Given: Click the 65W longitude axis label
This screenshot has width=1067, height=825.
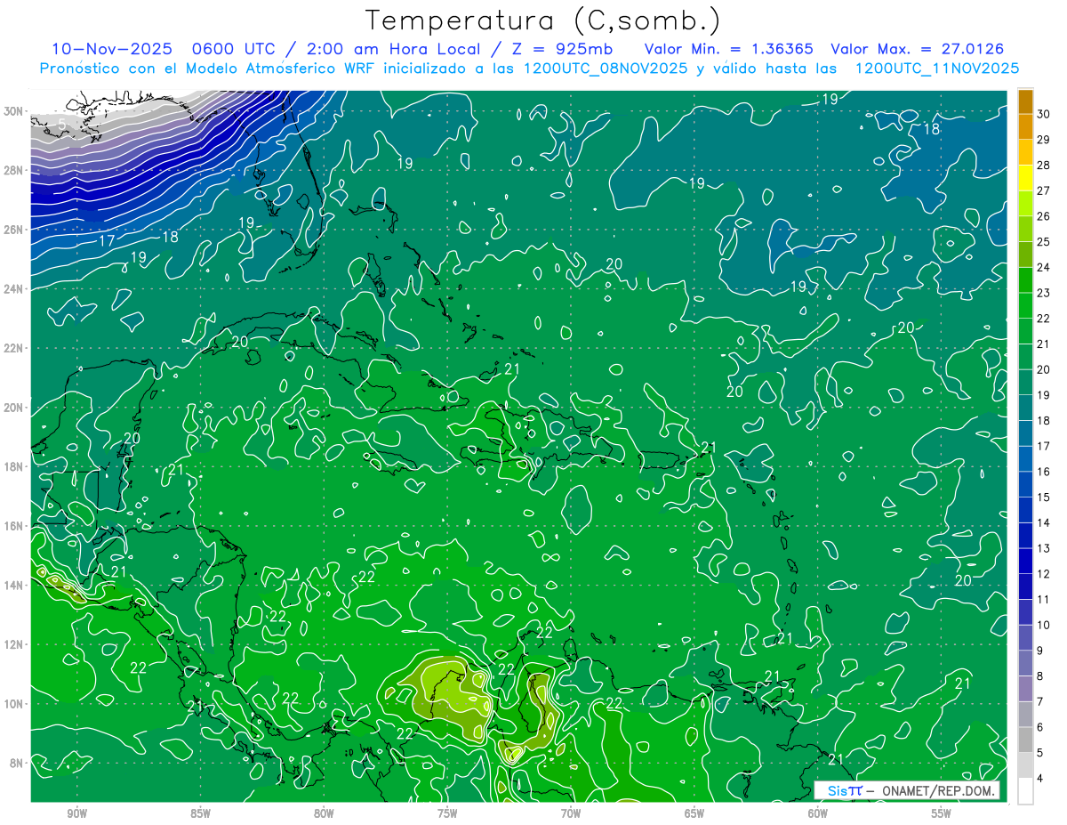Looking at the screenshot, I should tap(694, 813).
